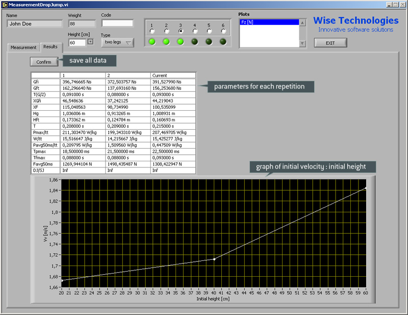Image resolution: width=408 pixels, height=315 pixels.
Task: Select repetition radio button 1
Action: 152,31
